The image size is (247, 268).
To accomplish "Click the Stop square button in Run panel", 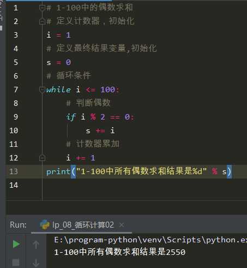I will pos(16,263).
